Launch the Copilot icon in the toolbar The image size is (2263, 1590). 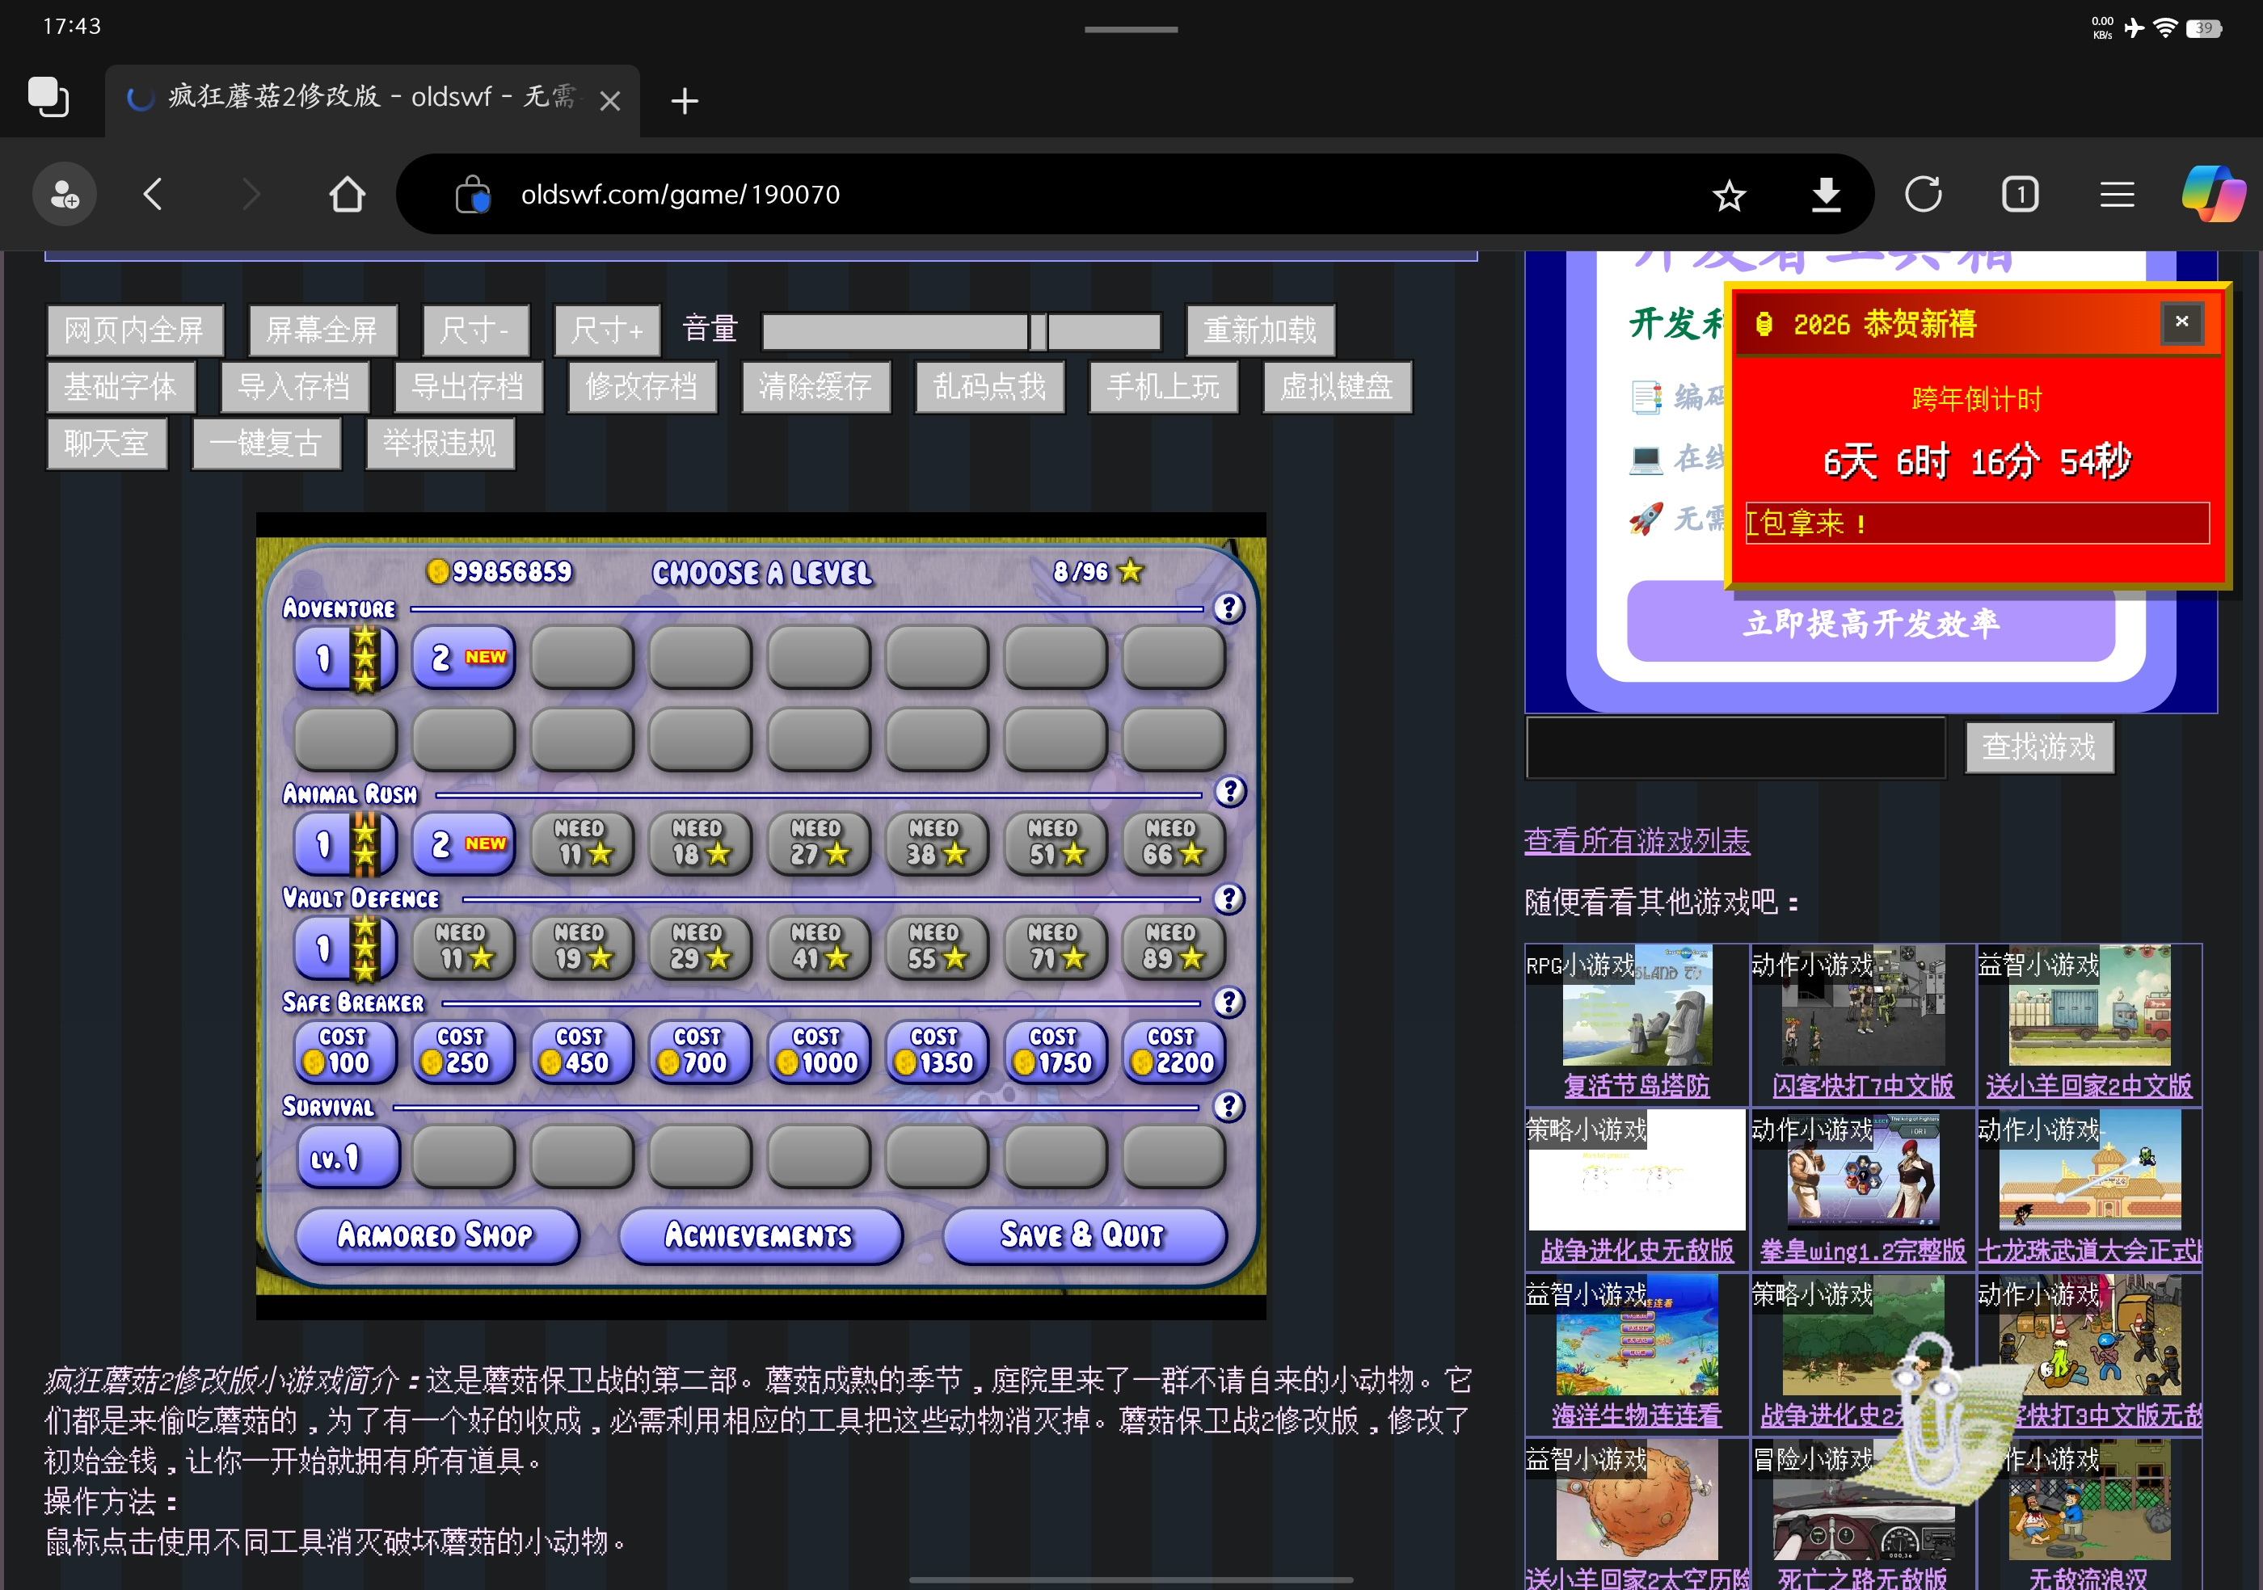[2213, 193]
